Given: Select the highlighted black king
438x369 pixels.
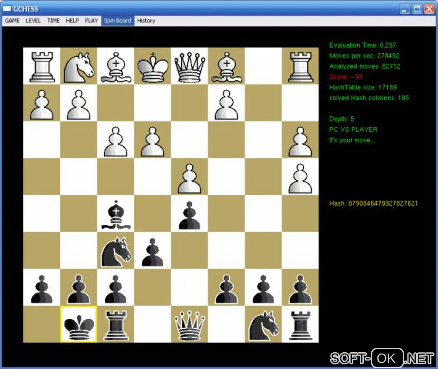Looking at the screenshot, I should [x=79, y=324].
